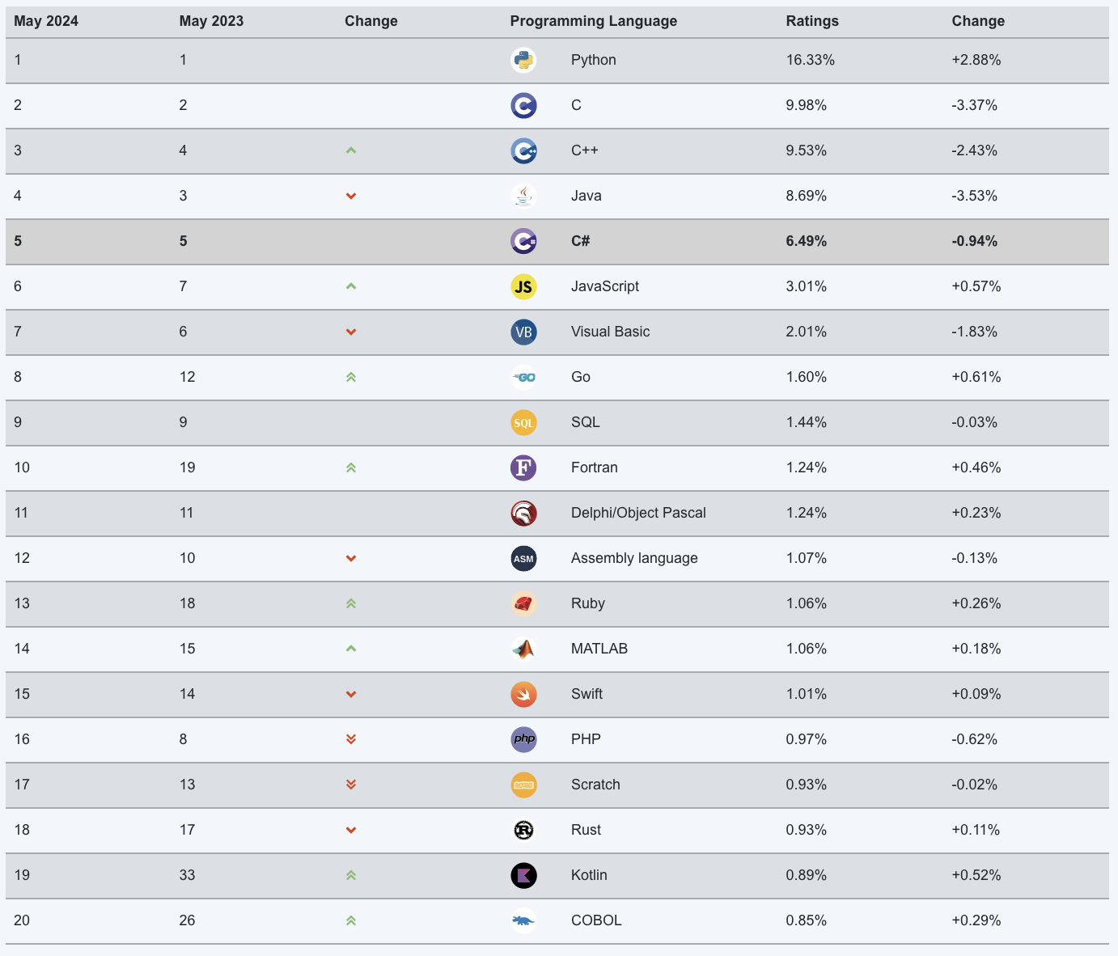The width and height of the screenshot is (1118, 956).
Task: Click the Rust gear logo icon
Action: tap(523, 830)
